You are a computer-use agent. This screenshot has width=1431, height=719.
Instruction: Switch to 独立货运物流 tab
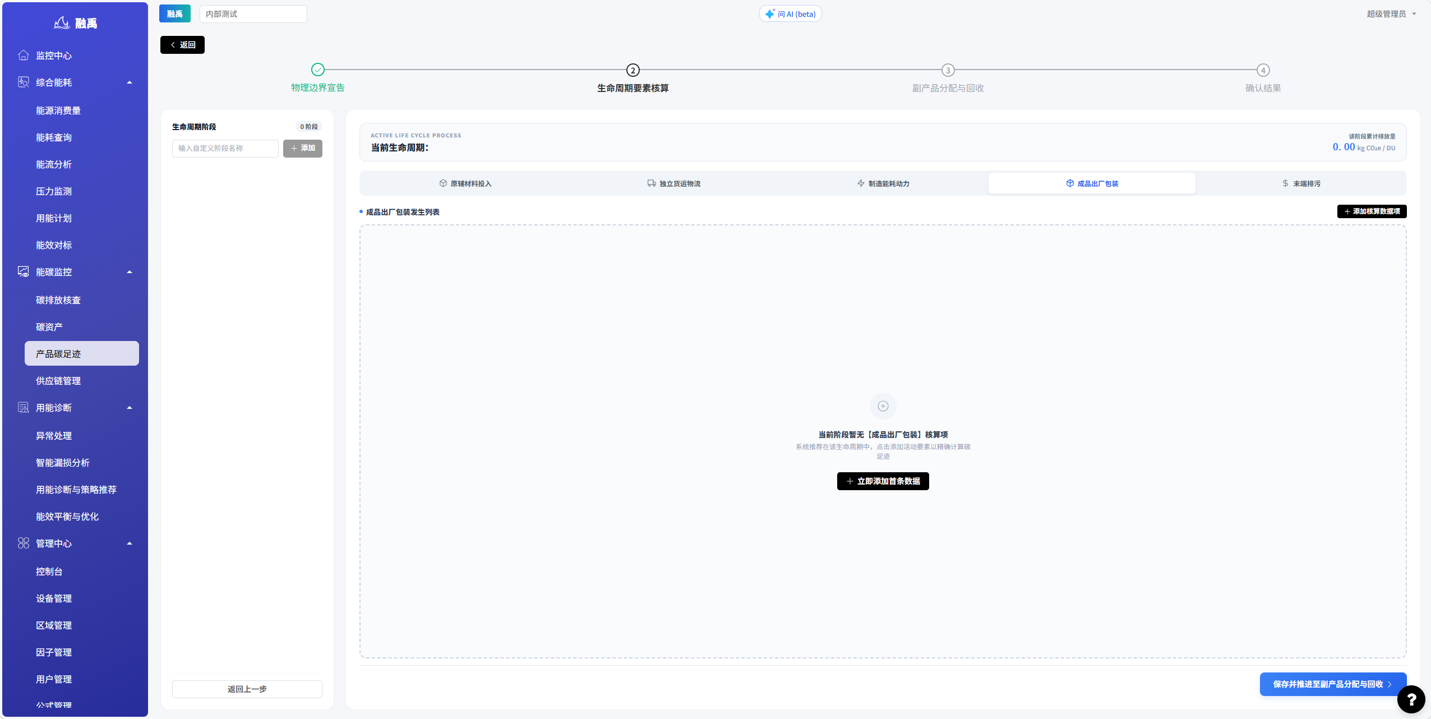(674, 183)
